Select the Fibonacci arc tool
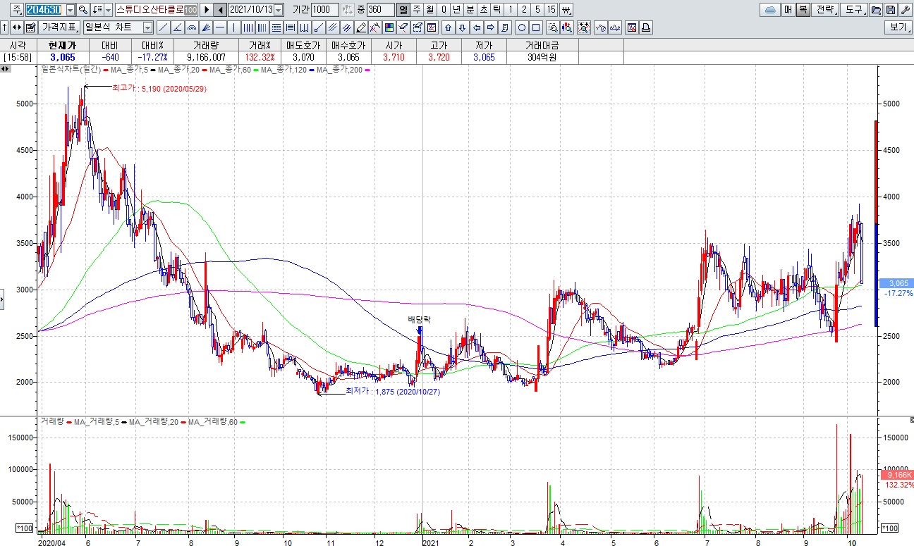Viewport: 914px width, 546px height. 191,27
